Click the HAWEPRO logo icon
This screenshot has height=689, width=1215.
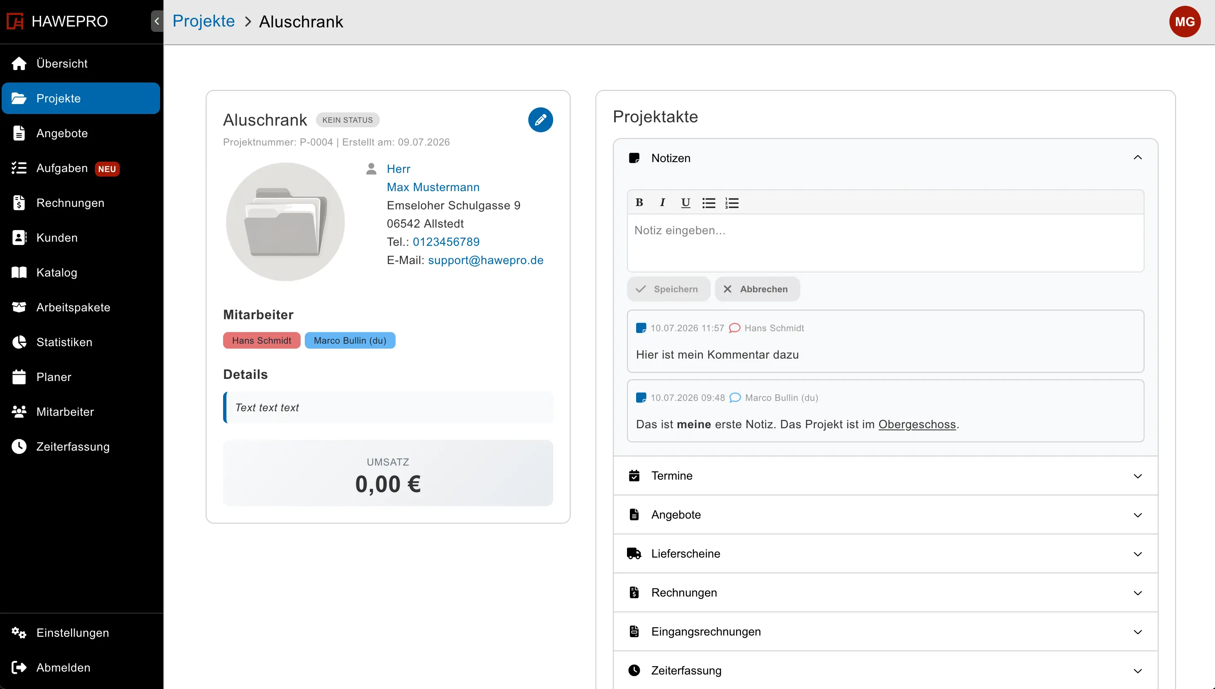click(x=15, y=21)
